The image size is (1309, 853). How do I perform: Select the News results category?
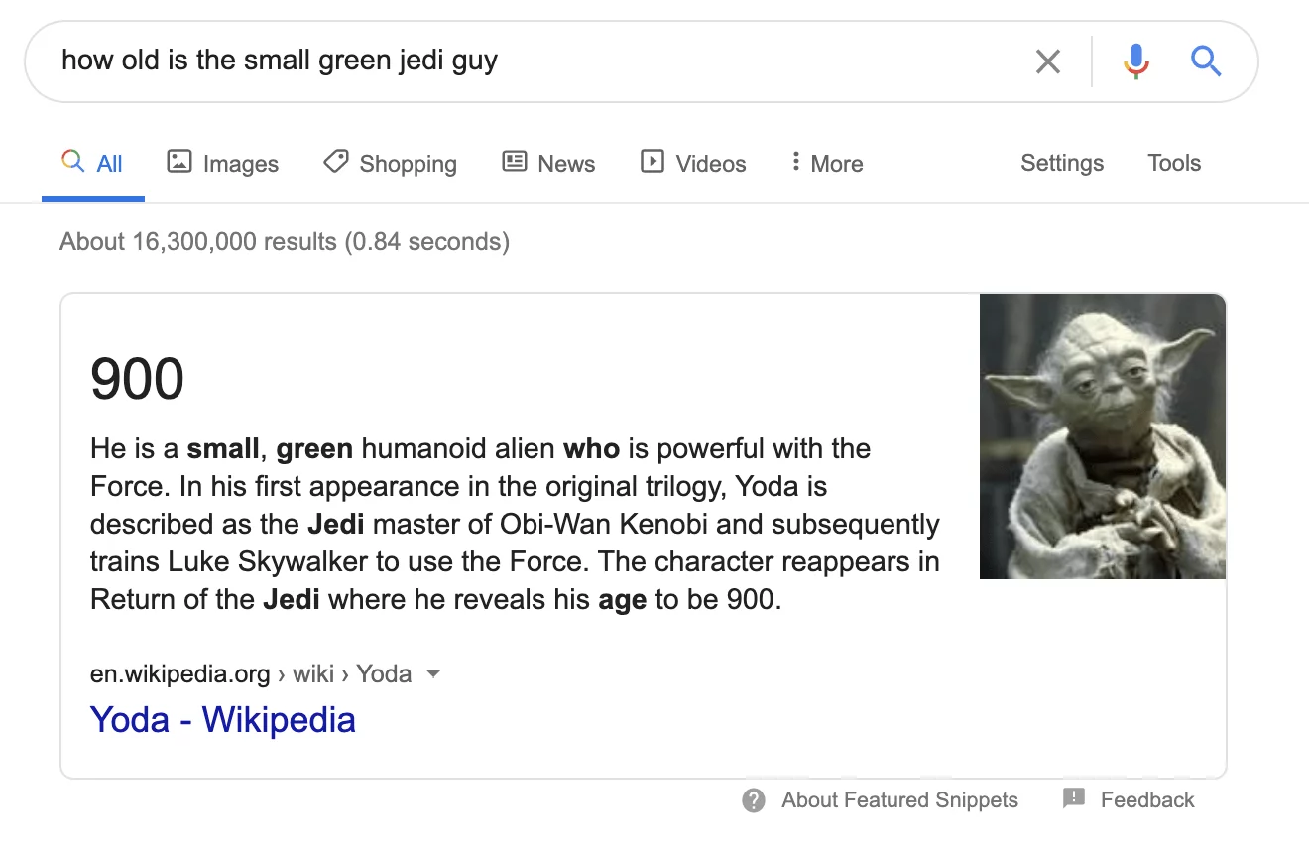click(x=548, y=163)
